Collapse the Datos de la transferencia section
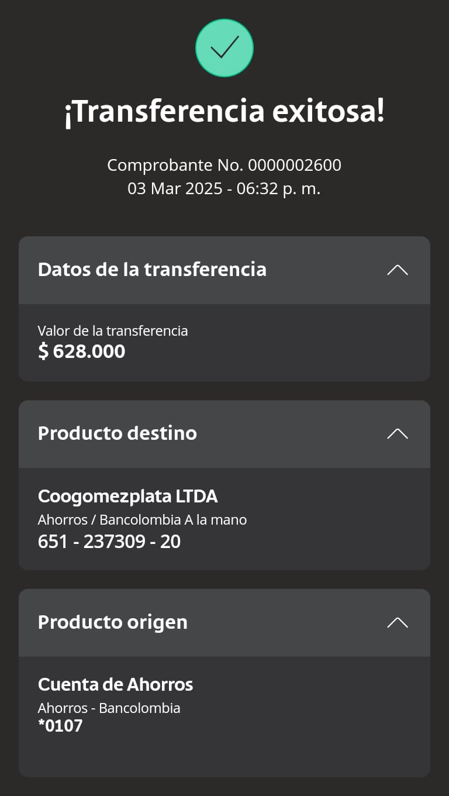 [x=398, y=270]
